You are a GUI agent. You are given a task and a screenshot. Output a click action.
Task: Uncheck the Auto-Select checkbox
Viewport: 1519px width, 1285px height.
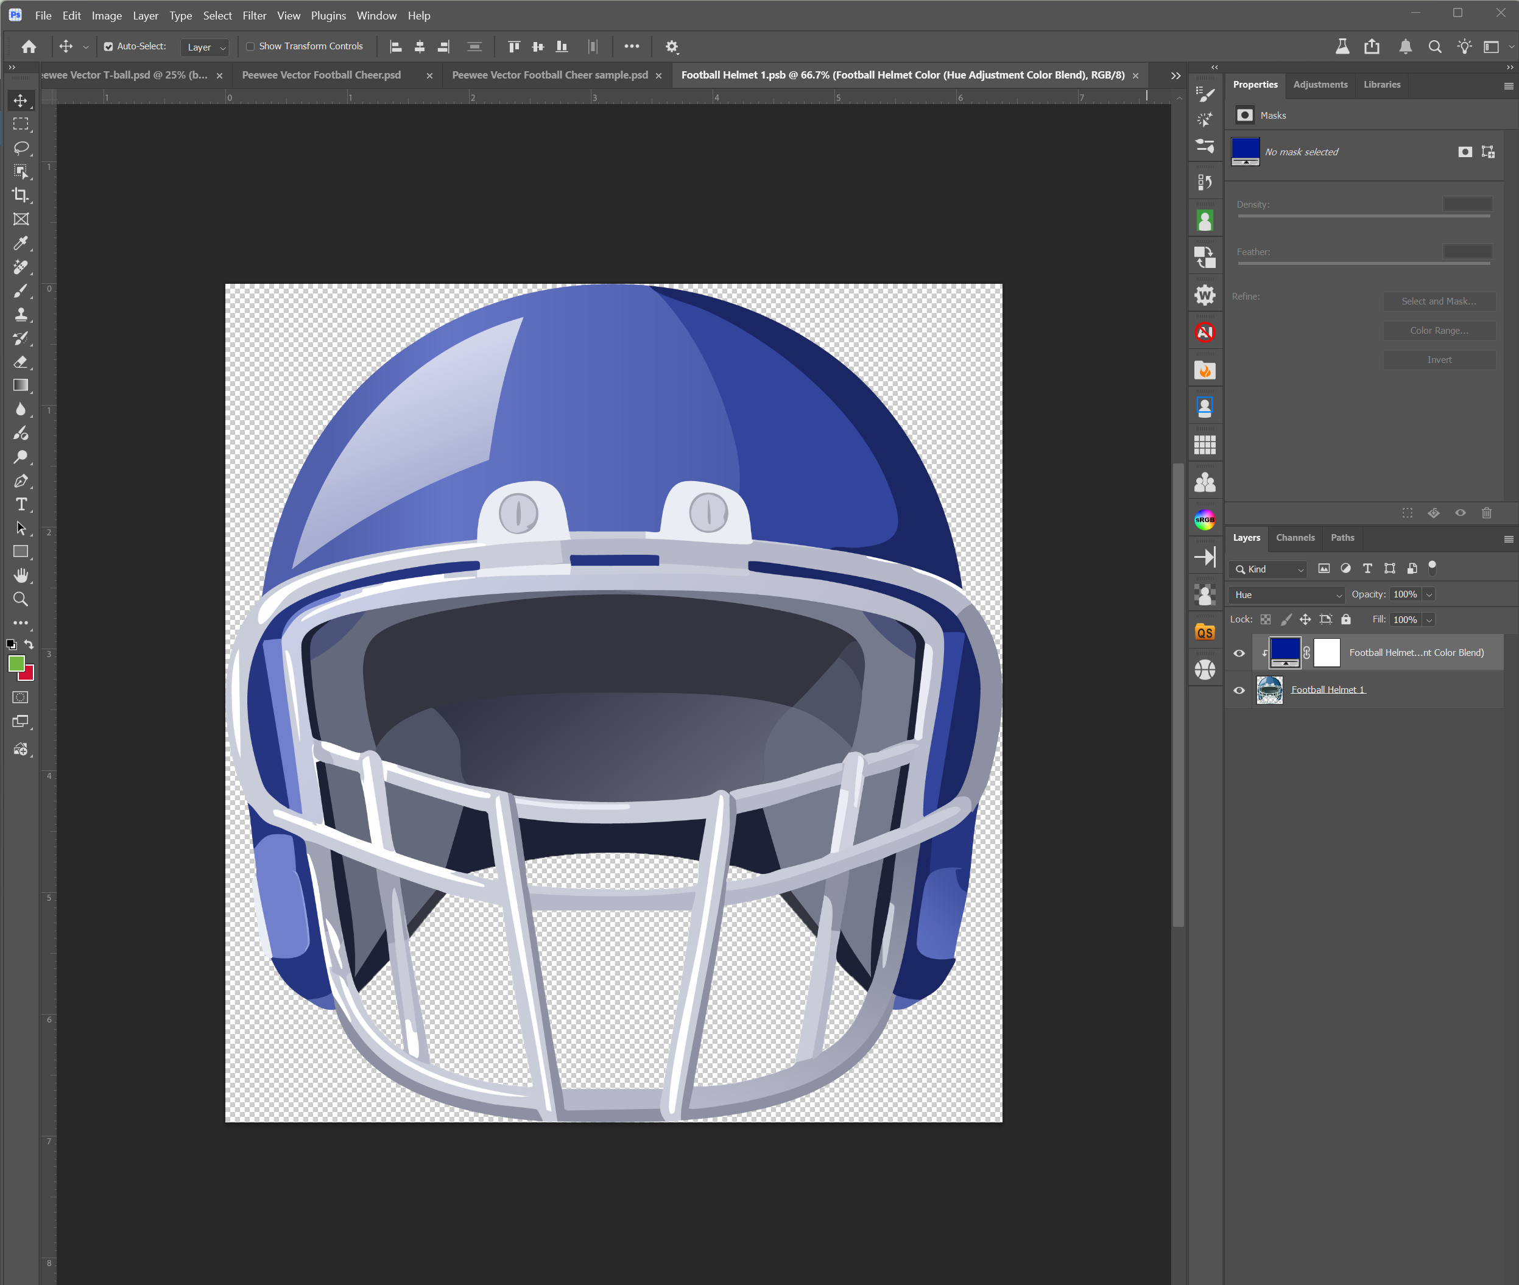(x=108, y=47)
